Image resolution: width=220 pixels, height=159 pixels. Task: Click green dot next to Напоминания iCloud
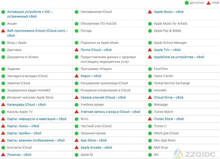77,12
